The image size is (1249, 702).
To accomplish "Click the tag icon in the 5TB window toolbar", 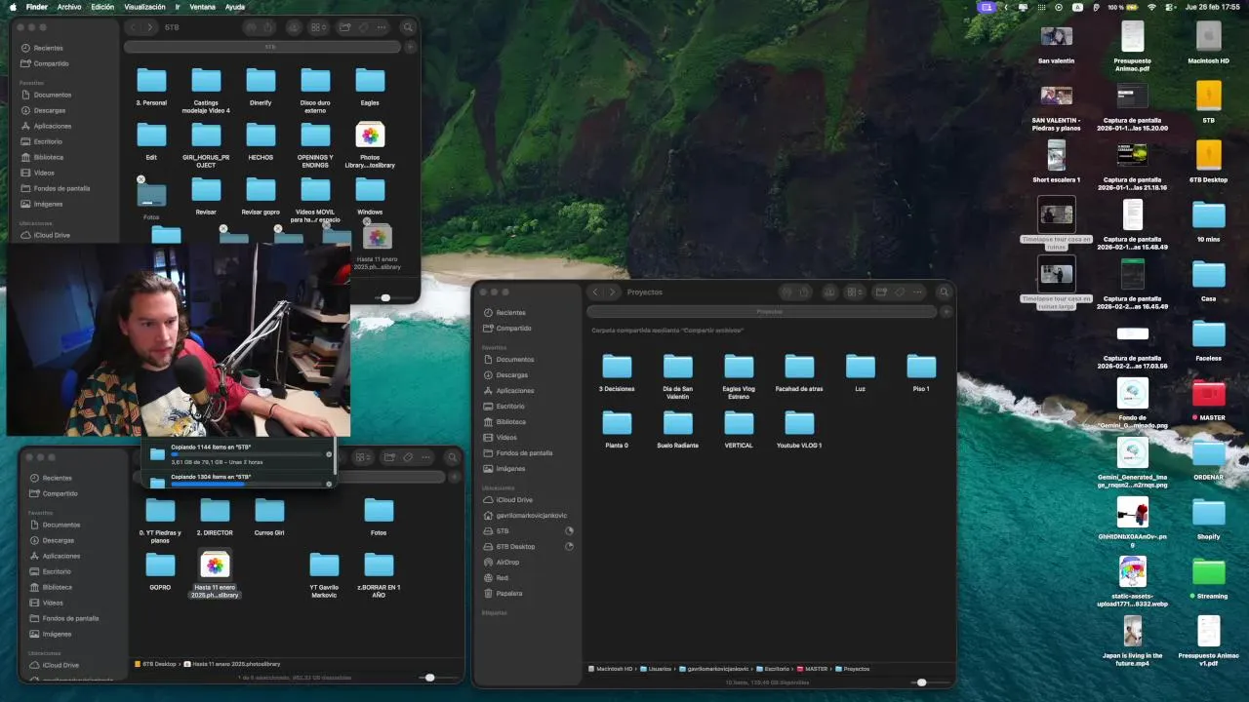I will 363,27.
